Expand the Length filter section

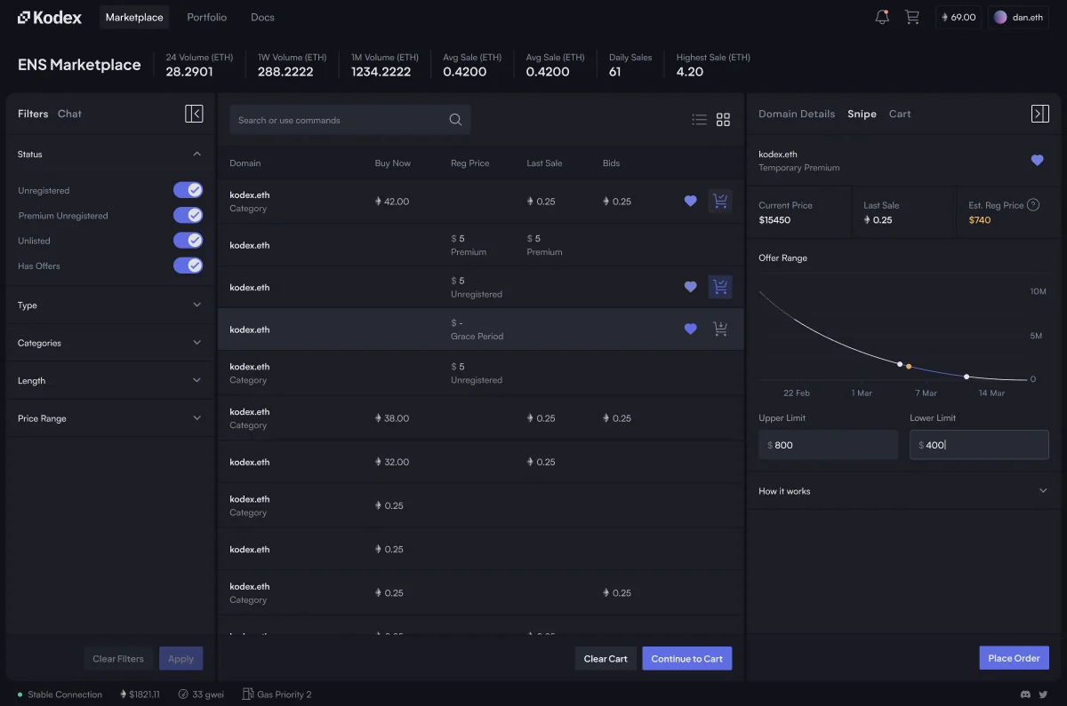(110, 380)
